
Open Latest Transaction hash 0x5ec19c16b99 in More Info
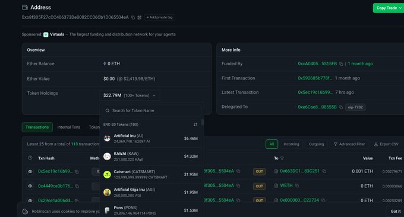(x=315, y=92)
